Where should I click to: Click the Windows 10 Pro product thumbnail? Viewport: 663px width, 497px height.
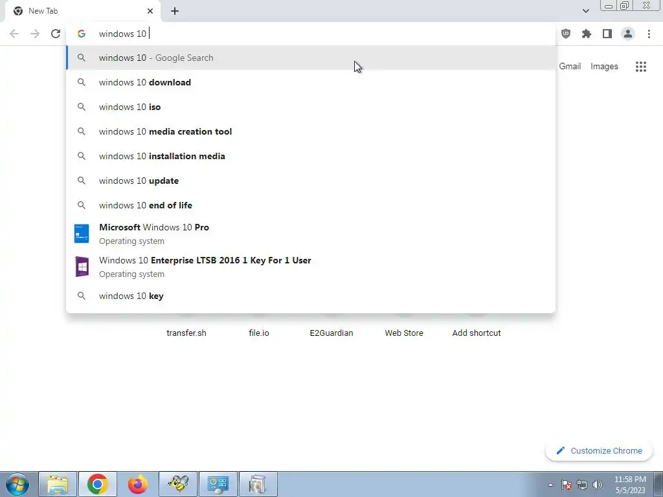(x=82, y=234)
